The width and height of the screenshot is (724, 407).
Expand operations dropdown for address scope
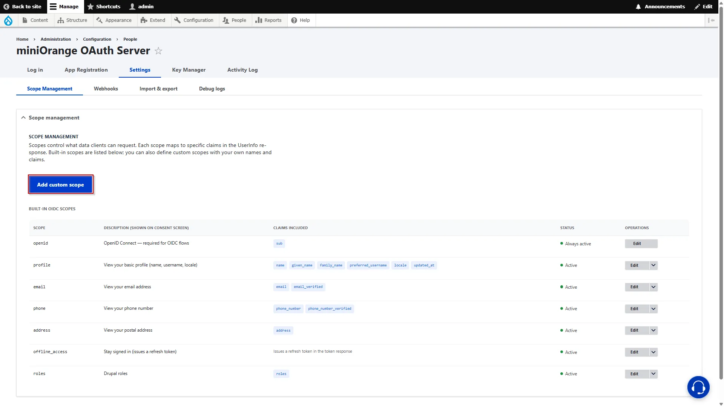653,330
